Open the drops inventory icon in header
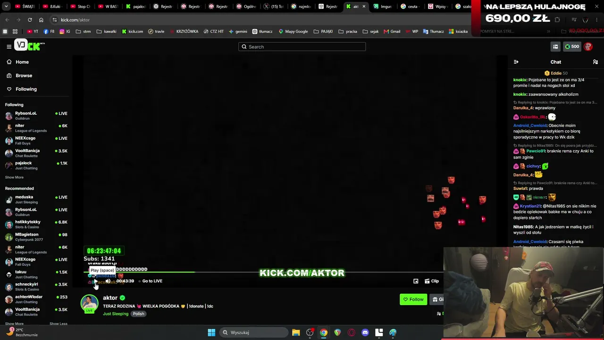Viewport: 604px width, 340px height. coord(555,46)
